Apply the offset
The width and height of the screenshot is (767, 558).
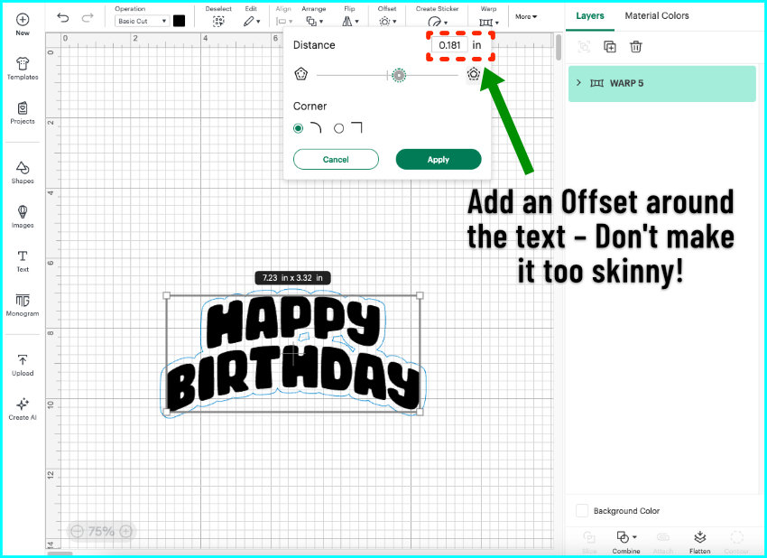pos(439,160)
